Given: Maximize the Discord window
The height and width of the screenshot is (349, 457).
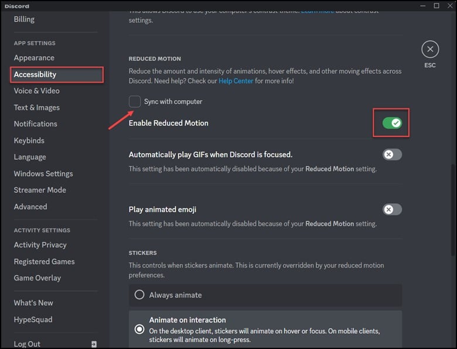Looking at the screenshot, I should [436, 6].
